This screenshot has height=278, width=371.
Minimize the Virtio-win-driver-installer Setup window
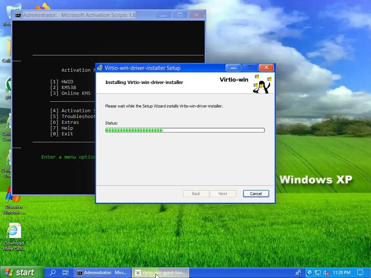(x=233, y=68)
